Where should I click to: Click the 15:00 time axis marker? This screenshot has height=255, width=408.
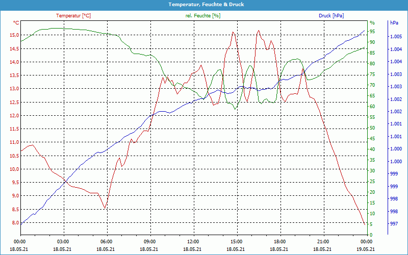pyautogui.click(x=236, y=242)
